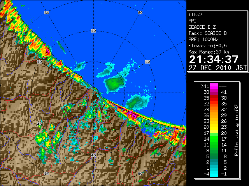The height and width of the screenshot is (186, 249).
Task: Pick the bright green 14–17 dBZ swatch
Action: [x=214, y=139]
